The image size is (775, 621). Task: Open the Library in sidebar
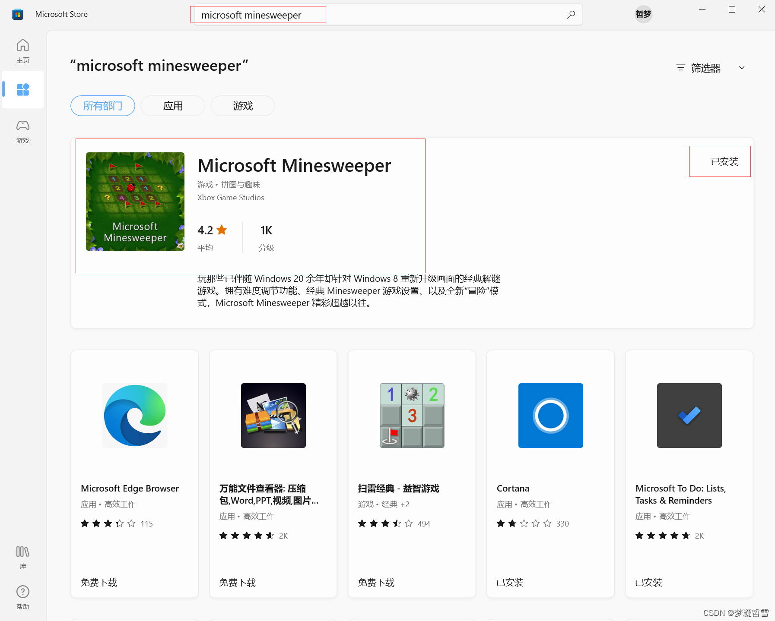(23, 557)
